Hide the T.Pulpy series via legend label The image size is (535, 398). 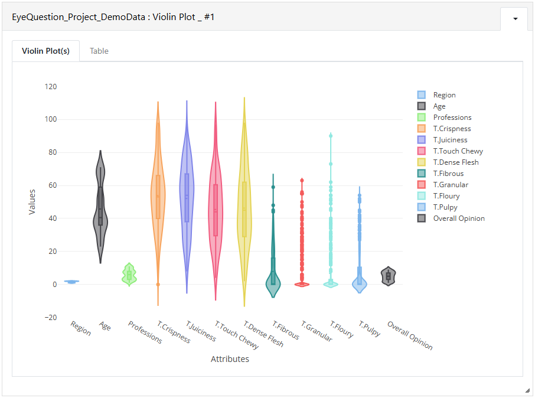click(x=445, y=207)
